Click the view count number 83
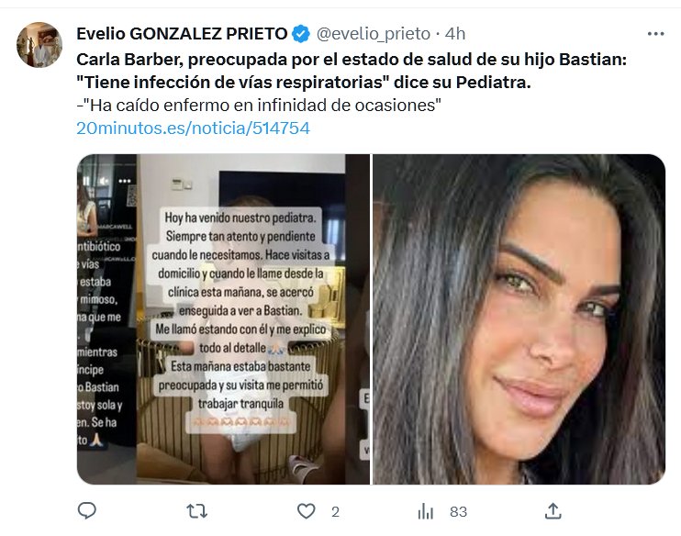This screenshot has height=536, width=681. [458, 512]
